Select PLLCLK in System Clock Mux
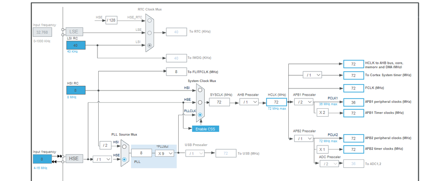Image resolution: width=423 pixels, height=181 pixels. 200,115
